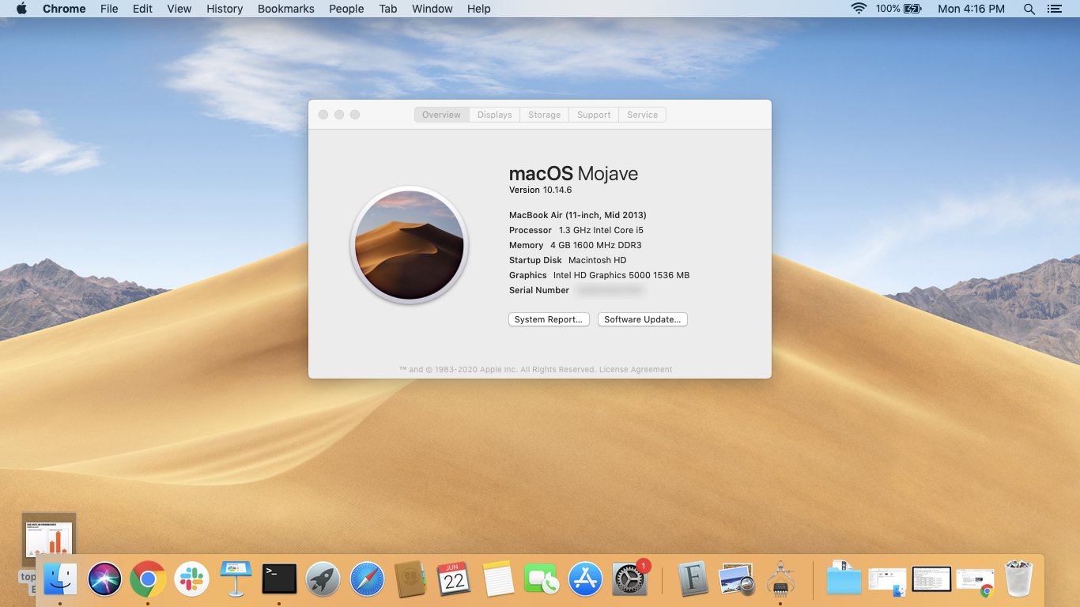Open the License Agreement link
This screenshot has height=607, width=1080.
click(636, 369)
